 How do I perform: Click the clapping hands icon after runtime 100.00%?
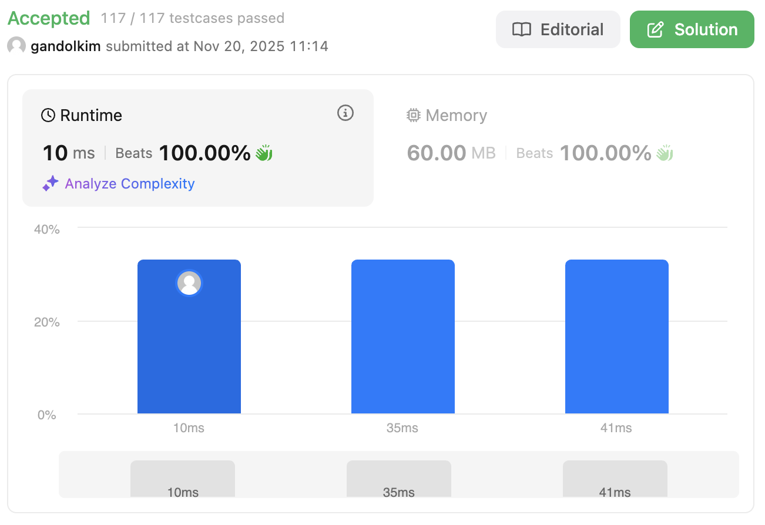point(264,153)
